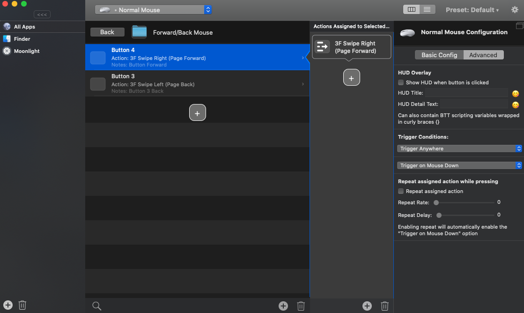Open the Trigger Anywhere dropdown
This screenshot has height=313, width=524.
[x=459, y=149]
